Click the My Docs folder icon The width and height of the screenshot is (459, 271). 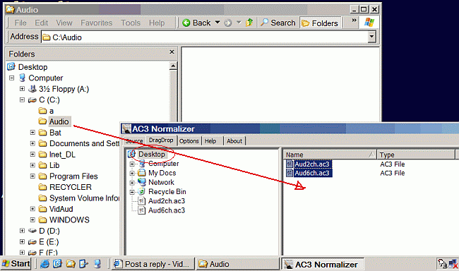pos(142,173)
